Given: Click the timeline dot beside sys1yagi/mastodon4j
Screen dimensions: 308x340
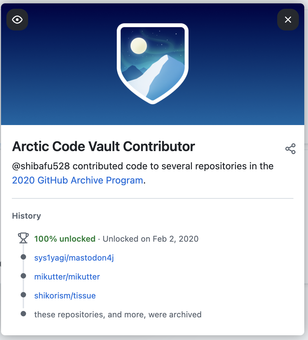Looking at the screenshot, I should [x=23, y=257].
